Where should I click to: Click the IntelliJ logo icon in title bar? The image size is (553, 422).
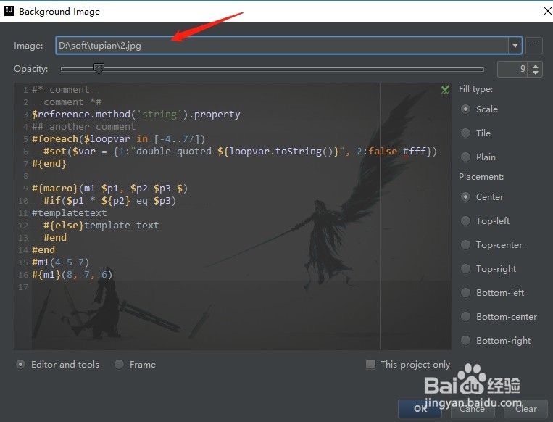pos(9,11)
